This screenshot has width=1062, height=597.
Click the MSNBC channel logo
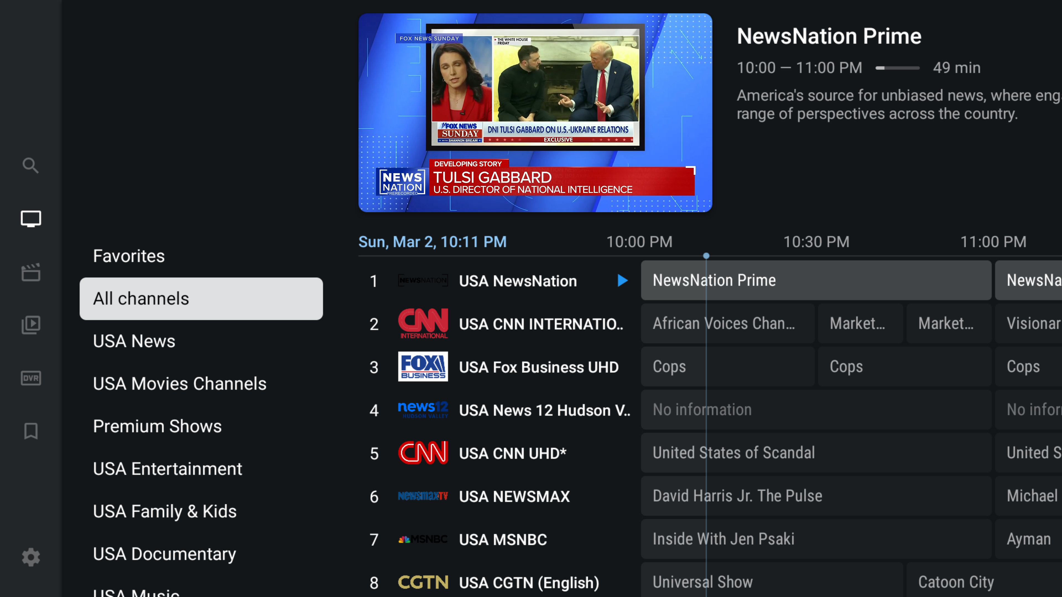423,539
